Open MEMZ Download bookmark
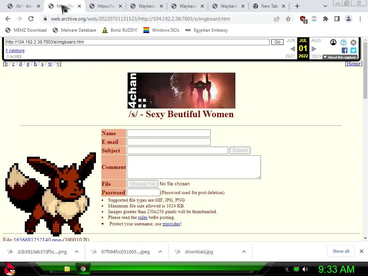The height and width of the screenshot is (276, 368). [26, 30]
